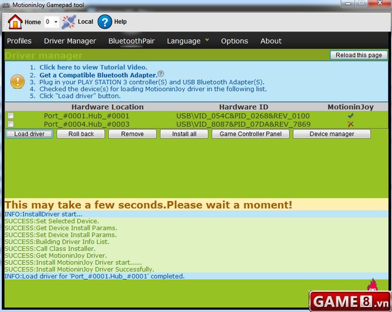Open the About tab
Screen dimensions: 392x312
271,41
